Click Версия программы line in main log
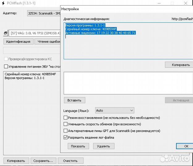Viewport: 193px width, 166px height. [x=24, y=78]
